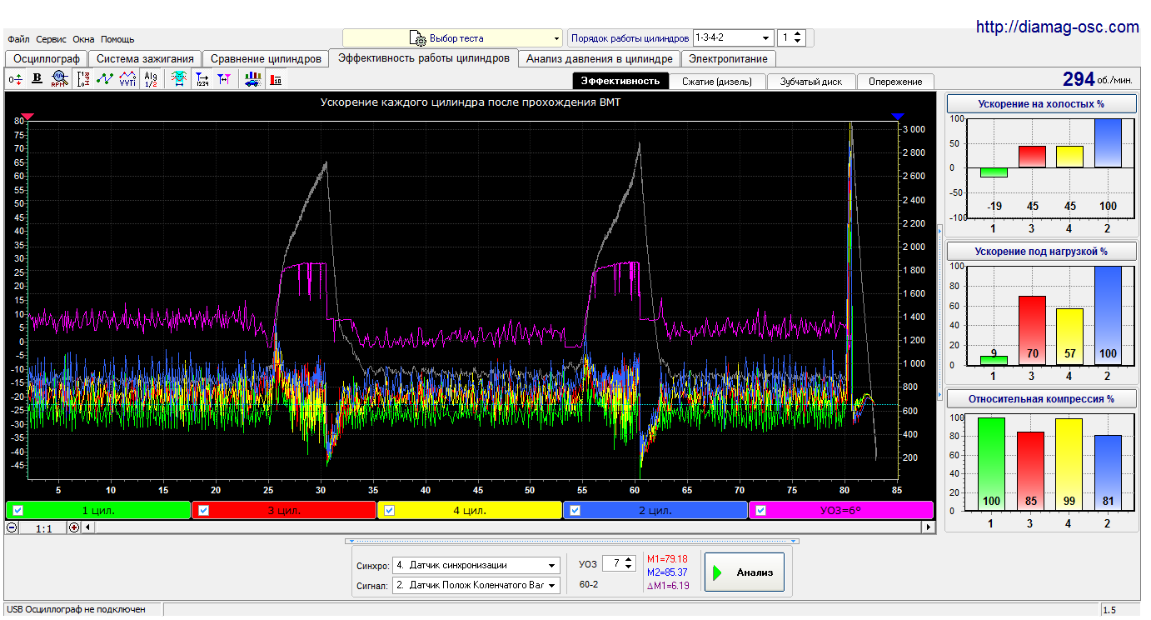Select the Эффективность sub-tab
Image resolution: width=1151 pixels, height=620 pixels.
coord(620,81)
